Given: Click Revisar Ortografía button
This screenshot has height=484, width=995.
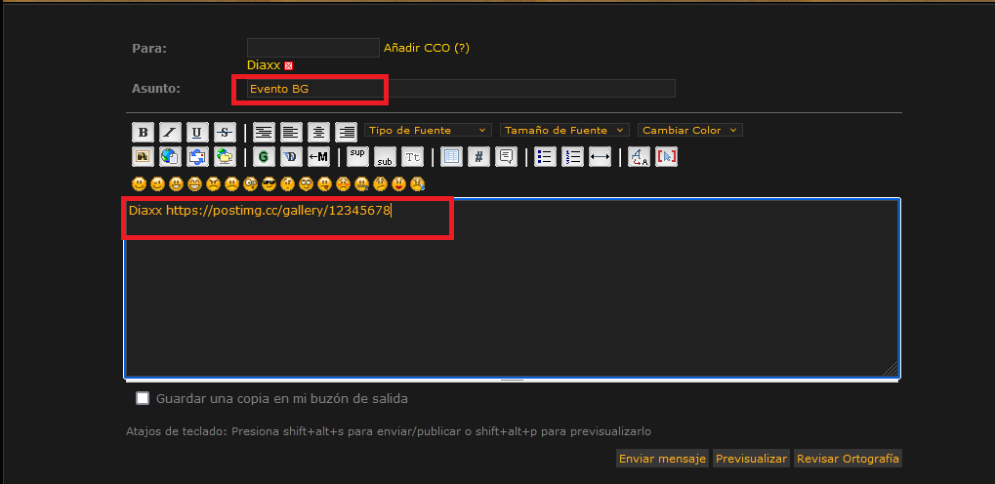Looking at the screenshot, I should pos(848,459).
